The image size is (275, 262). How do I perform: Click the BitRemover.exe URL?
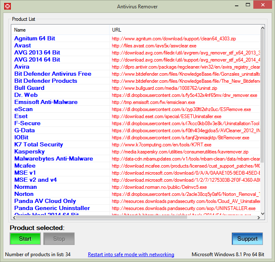(x=180, y=138)
